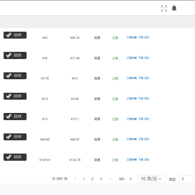The width and height of the screenshot is (195, 195).
Task: Click 下架 for the ¥16 item
Action: (141, 58)
